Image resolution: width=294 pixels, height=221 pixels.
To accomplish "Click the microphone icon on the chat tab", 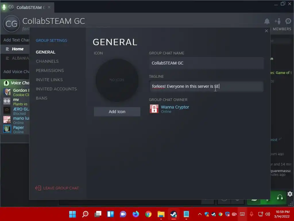I will coord(4,7).
